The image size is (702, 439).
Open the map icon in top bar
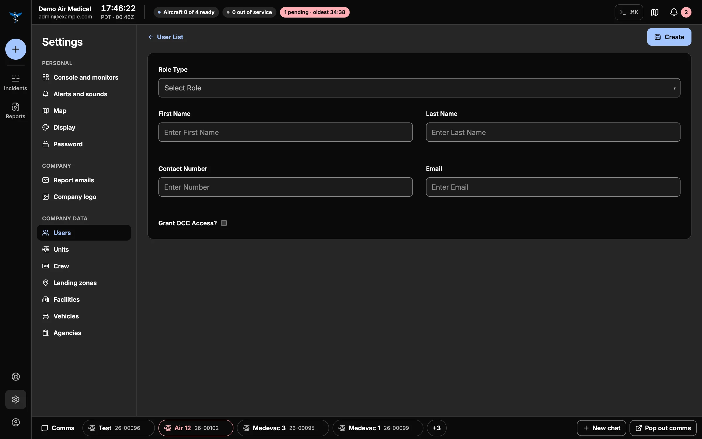(655, 12)
